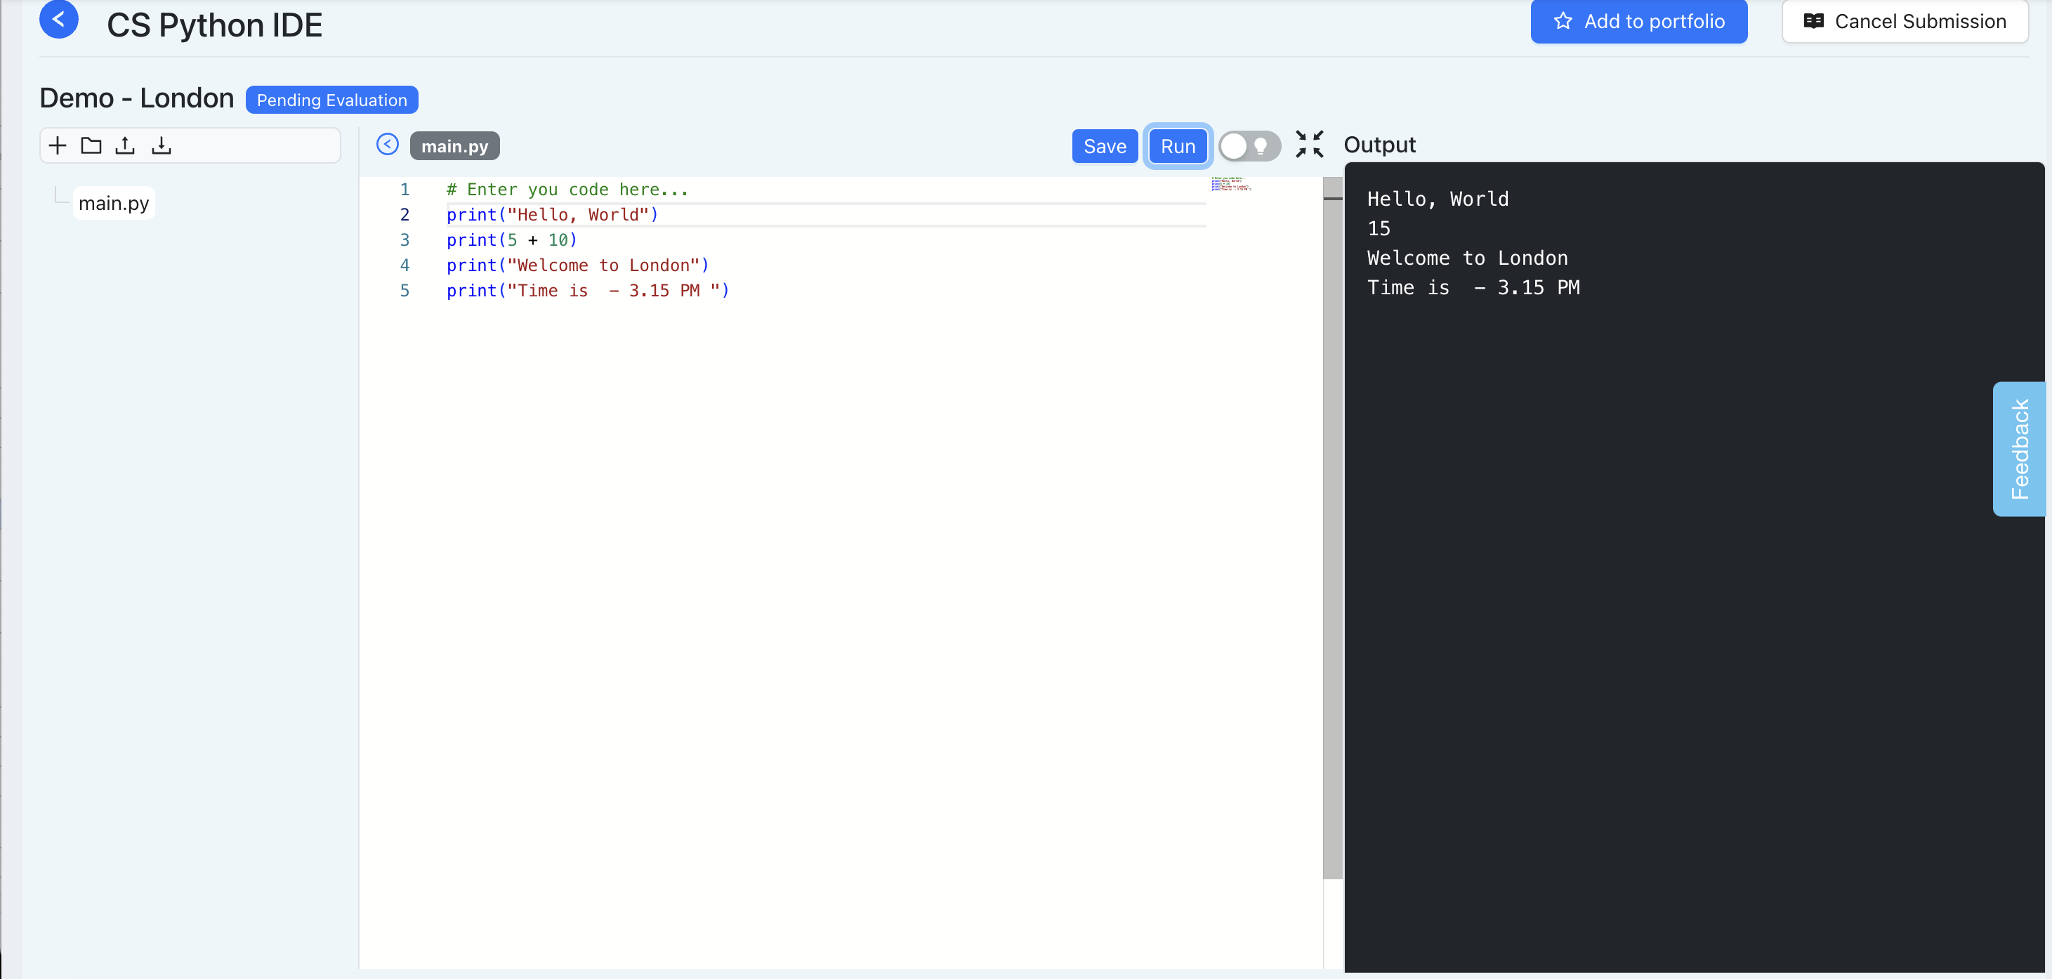Click the new folder icon

click(x=91, y=145)
